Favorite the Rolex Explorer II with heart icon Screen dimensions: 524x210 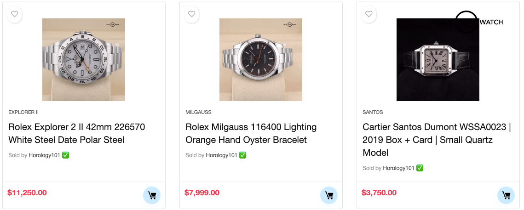(x=15, y=14)
